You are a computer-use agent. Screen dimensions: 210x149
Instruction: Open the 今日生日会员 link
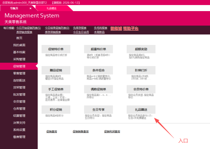coord(81,32)
